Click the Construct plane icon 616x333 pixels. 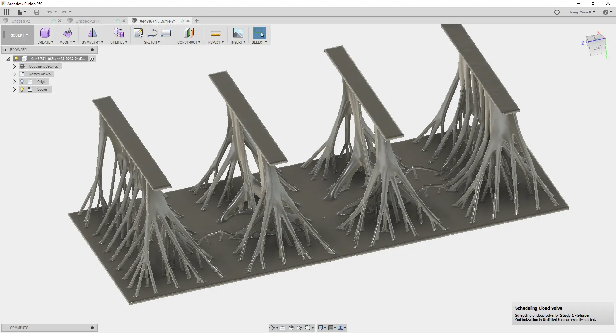tap(189, 33)
